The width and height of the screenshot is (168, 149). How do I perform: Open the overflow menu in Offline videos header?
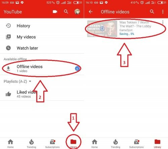click(163, 12)
